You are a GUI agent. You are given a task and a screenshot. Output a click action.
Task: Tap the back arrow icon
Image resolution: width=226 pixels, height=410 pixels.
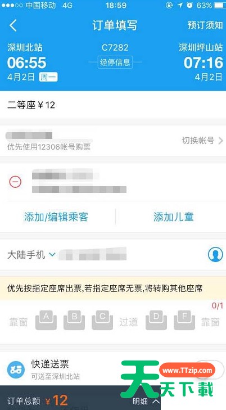(13, 25)
